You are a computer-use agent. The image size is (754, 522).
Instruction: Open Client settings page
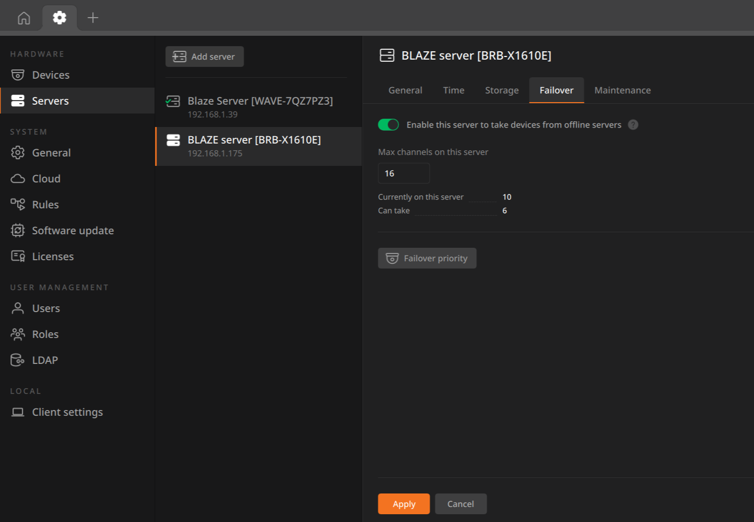[x=78, y=412]
